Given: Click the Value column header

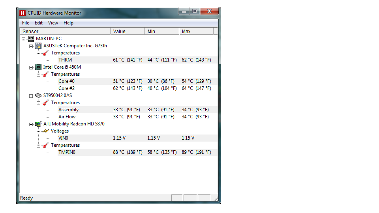Looking at the screenshot, I should [x=128, y=32].
